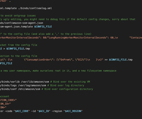
Task: Click the >> $CONFIG_FILE.tmp append target
Action: coord(119,60)
